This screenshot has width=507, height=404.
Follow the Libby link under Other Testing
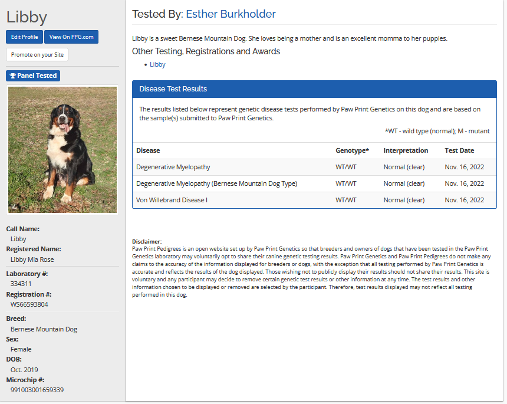click(157, 64)
